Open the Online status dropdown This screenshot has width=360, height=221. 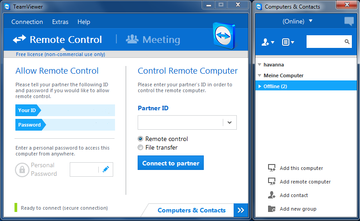[x=298, y=21]
